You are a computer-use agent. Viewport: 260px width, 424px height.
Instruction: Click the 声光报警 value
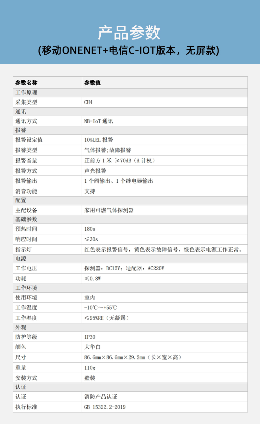95,171
